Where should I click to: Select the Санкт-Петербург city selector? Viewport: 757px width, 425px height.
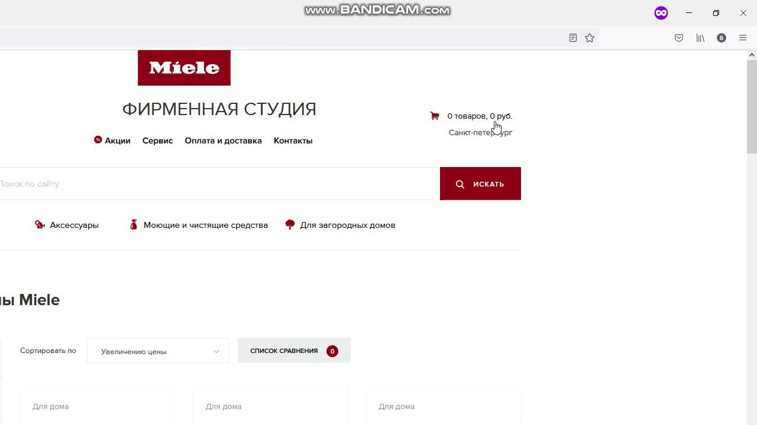tap(480, 132)
